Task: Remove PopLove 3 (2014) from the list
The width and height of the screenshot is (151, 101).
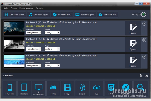Action: (144, 40)
